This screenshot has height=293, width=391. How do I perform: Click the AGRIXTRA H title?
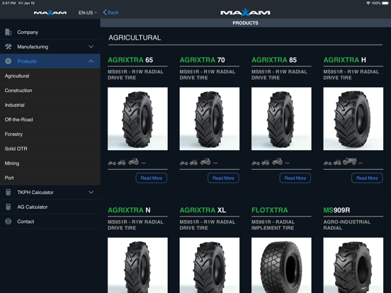(x=345, y=59)
